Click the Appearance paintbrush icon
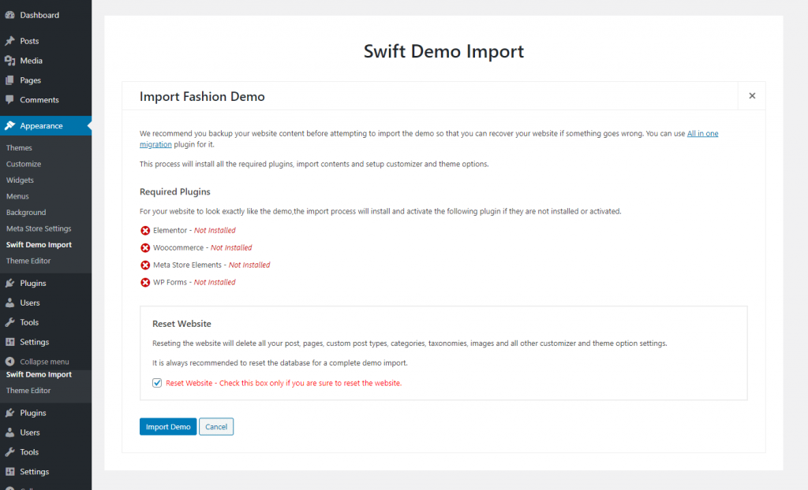Image resolution: width=808 pixels, height=490 pixels. pyautogui.click(x=9, y=125)
